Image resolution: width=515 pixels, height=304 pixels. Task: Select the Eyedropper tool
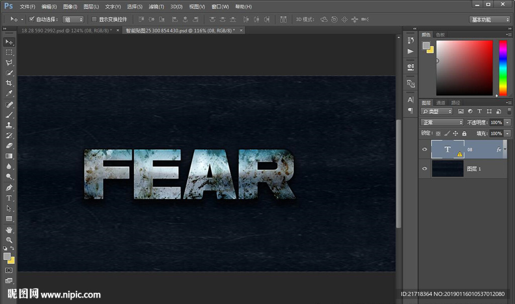9,94
